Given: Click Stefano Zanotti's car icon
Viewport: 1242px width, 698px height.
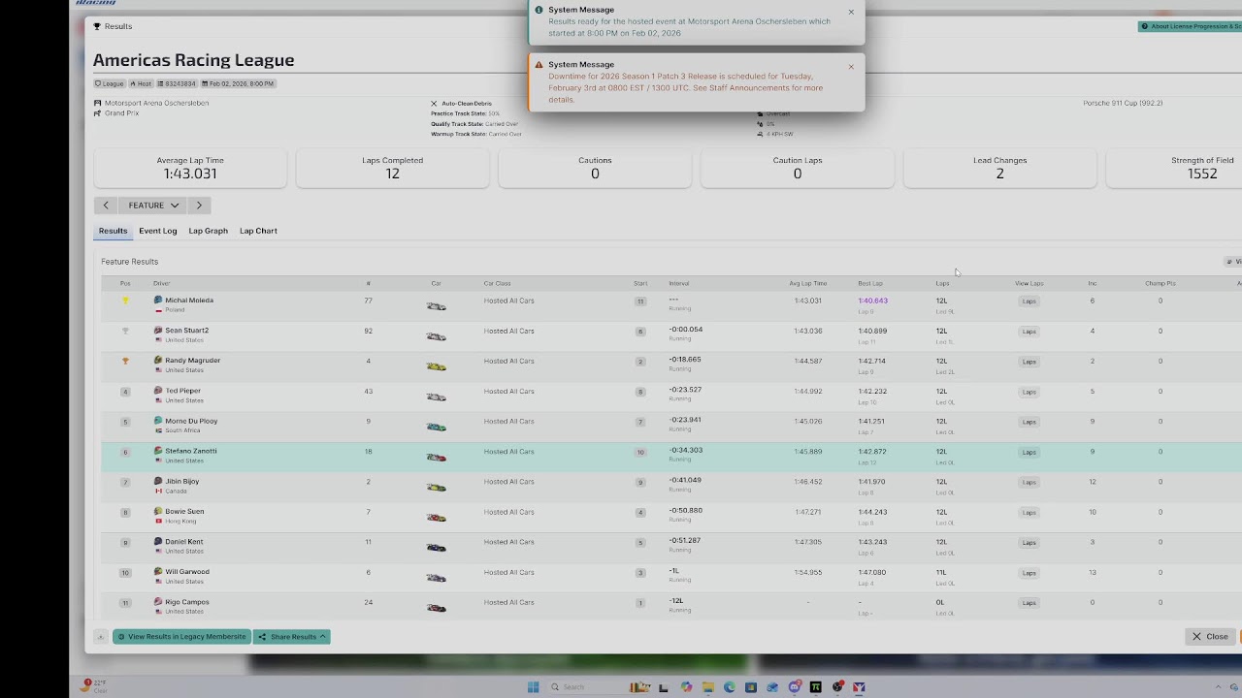Looking at the screenshot, I should click(437, 457).
